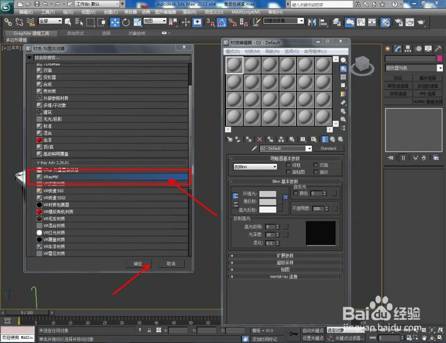Viewport: 446px width, 343px height.
Task: Open the 材质(M) menu in Material Editor
Action: tap(252, 51)
